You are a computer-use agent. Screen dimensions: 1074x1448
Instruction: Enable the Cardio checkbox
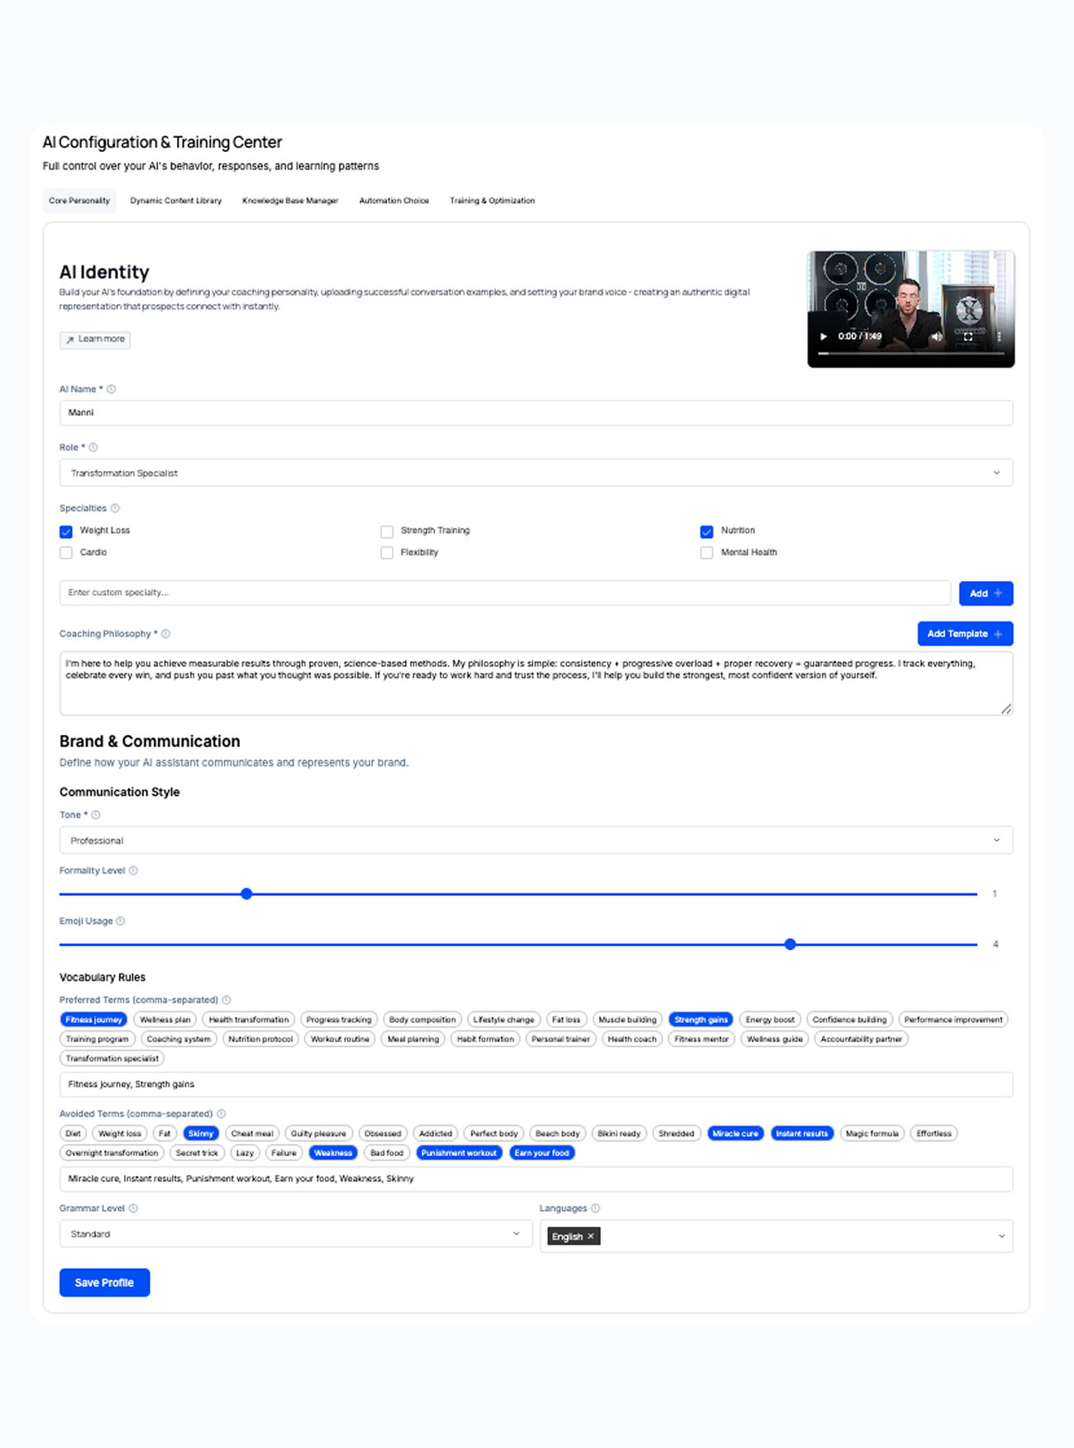click(66, 553)
